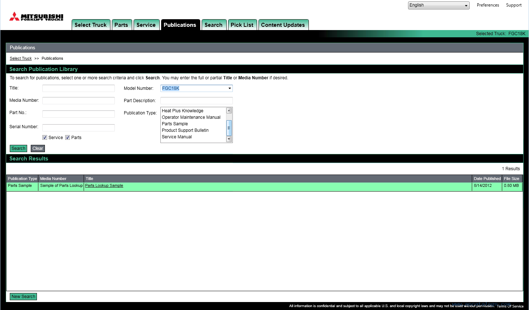
Task: Toggle the Service checkbox
Action: [x=45, y=138]
